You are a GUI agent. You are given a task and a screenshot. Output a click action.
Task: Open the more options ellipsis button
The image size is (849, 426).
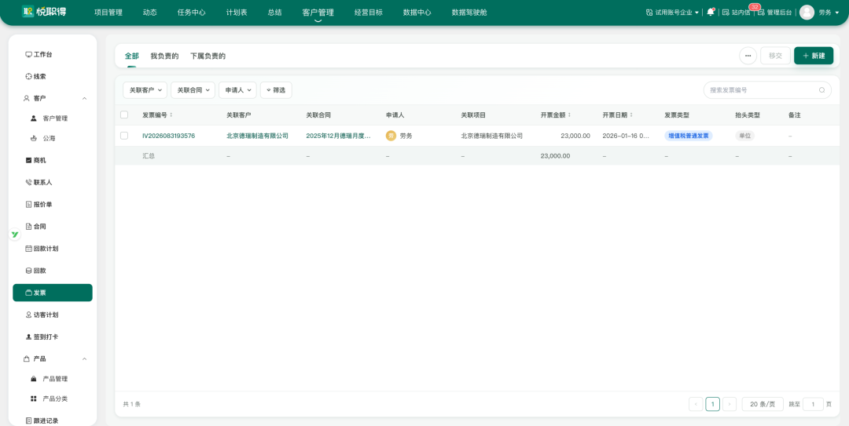(x=748, y=56)
